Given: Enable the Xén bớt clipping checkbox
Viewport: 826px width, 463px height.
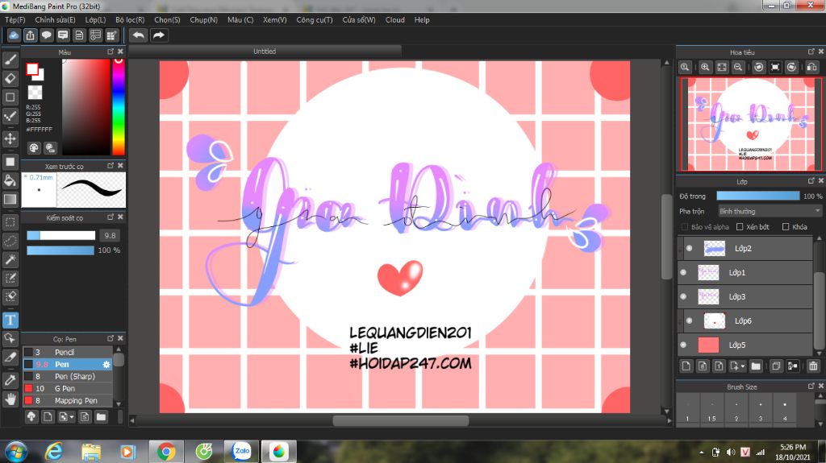Looking at the screenshot, I should point(740,227).
